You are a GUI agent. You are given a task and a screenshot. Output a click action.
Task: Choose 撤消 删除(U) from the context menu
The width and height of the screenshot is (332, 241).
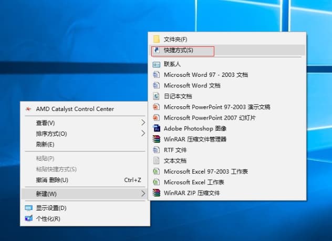click(x=52, y=180)
